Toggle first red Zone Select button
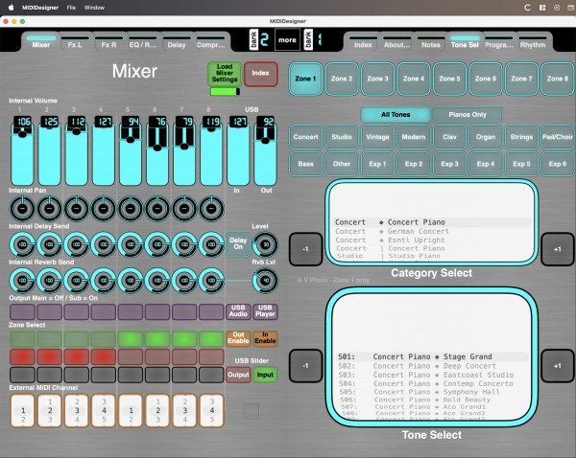576x458 pixels. [x=22, y=356]
